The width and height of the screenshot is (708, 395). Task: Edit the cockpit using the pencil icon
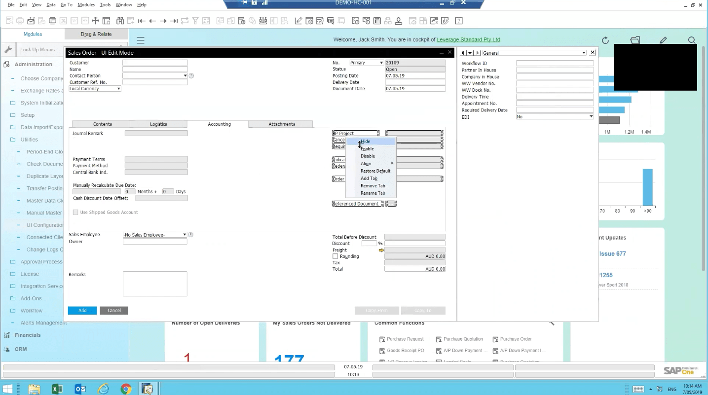pyautogui.click(x=664, y=40)
